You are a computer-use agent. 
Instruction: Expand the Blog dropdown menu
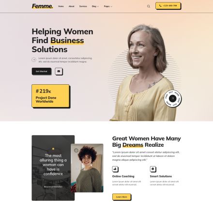pyautogui.click(x=95, y=6)
